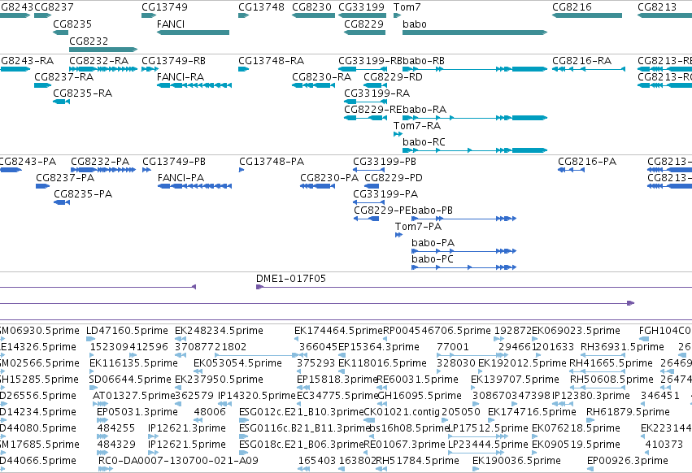
Task: Click the CG8216 gene label
Action: click(572, 7)
